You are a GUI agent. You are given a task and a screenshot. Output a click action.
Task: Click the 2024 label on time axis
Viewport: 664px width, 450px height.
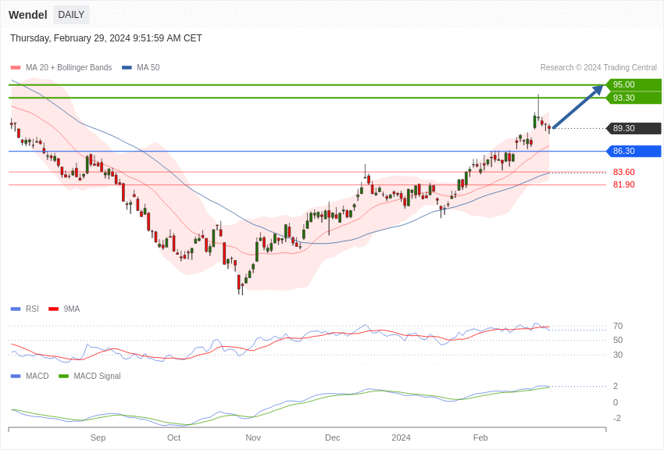(x=401, y=437)
